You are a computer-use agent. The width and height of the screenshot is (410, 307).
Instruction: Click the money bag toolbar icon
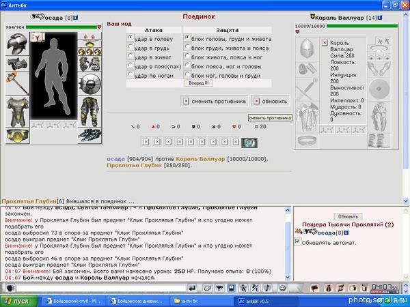pyautogui.click(x=329, y=288)
